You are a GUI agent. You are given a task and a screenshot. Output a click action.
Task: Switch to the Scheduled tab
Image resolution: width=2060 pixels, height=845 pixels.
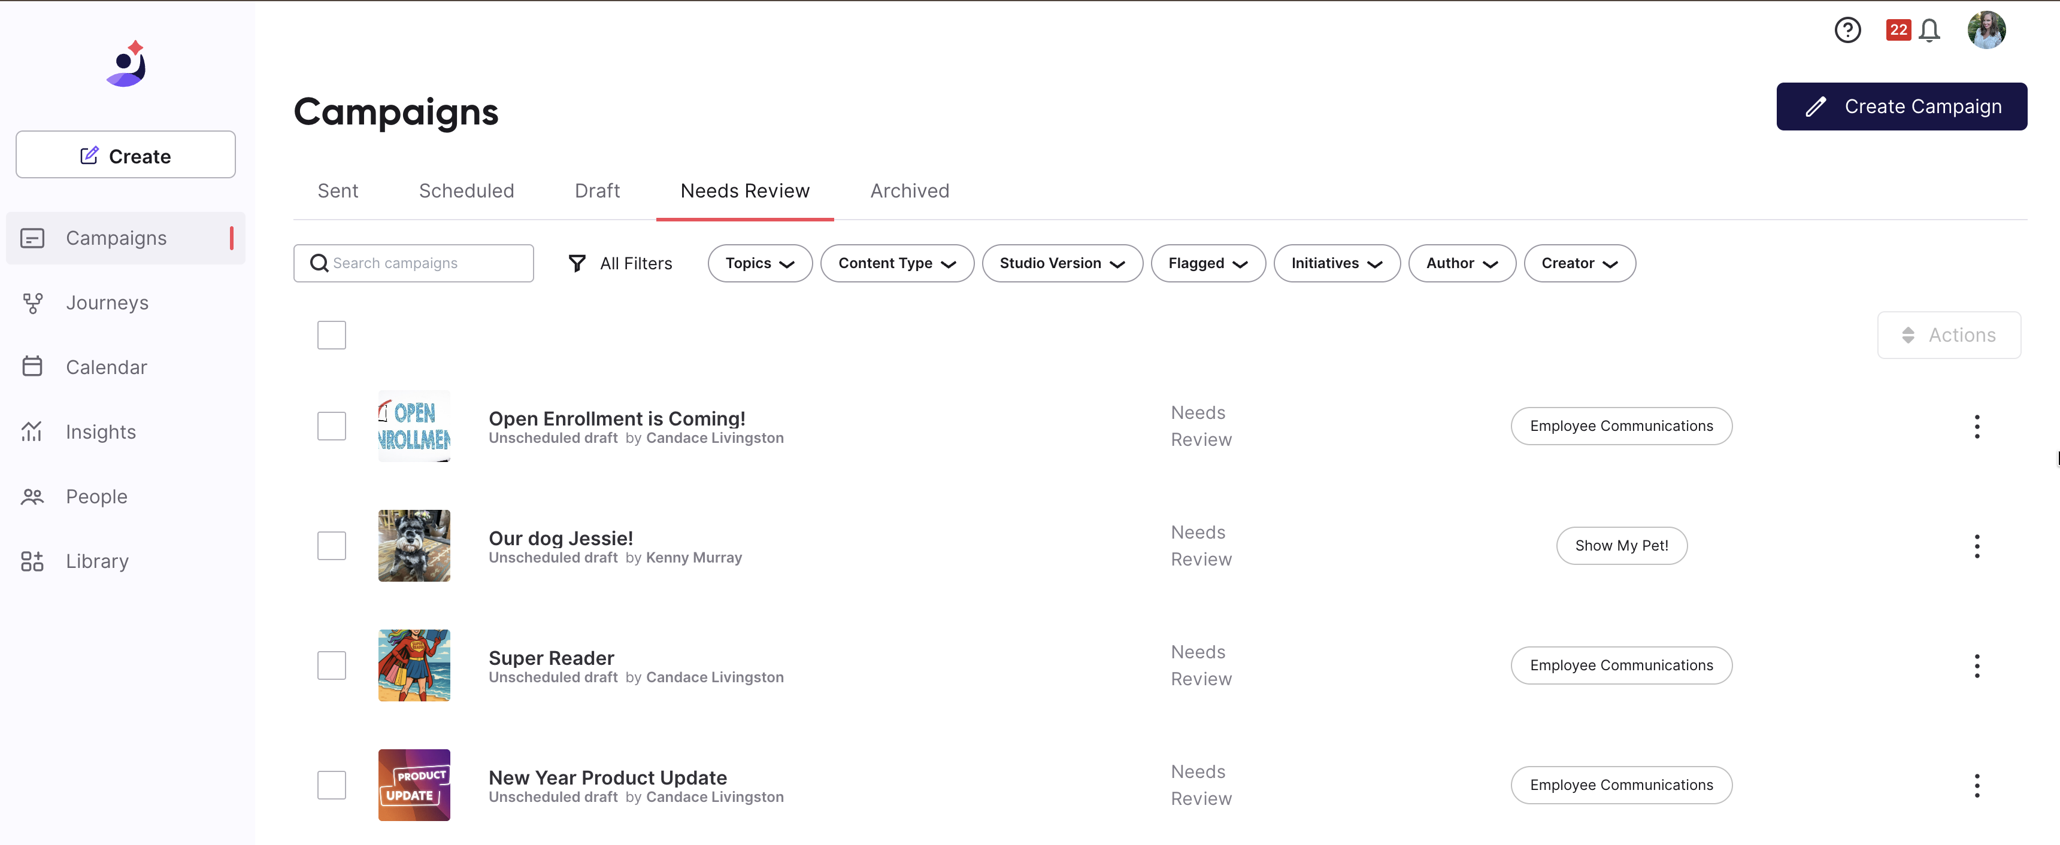(x=466, y=191)
